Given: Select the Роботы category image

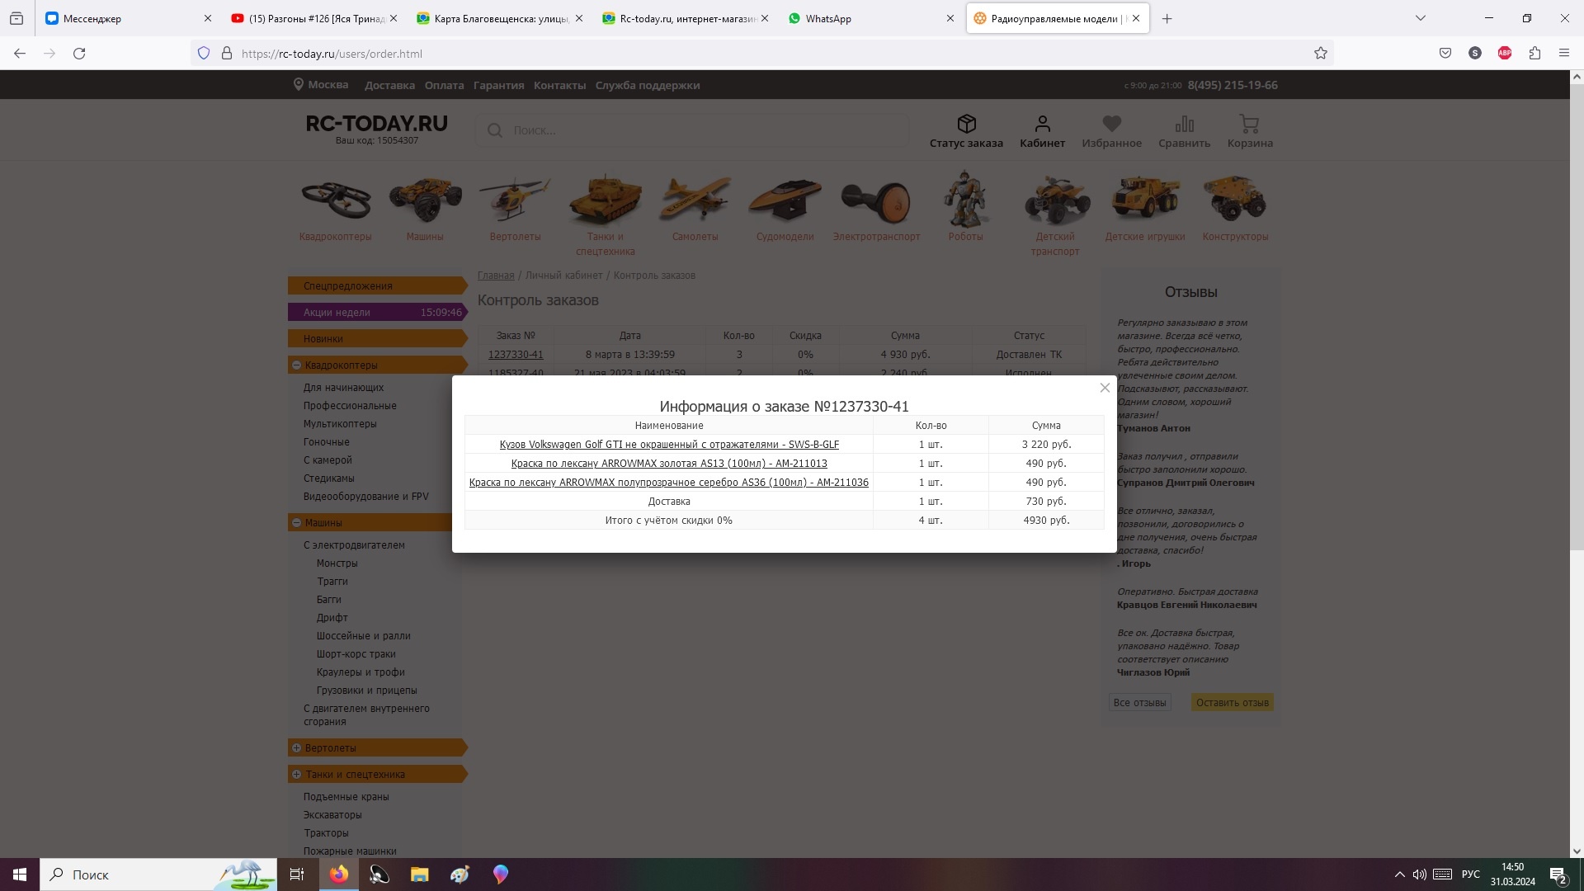Looking at the screenshot, I should pyautogui.click(x=966, y=199).
